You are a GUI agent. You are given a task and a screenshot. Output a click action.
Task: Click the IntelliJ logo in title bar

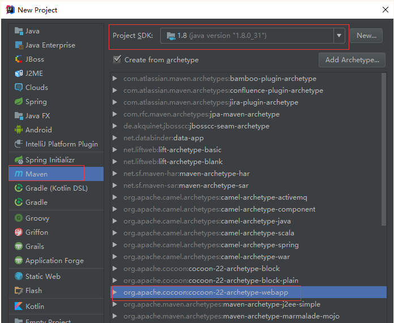click(x=10, y=10)
